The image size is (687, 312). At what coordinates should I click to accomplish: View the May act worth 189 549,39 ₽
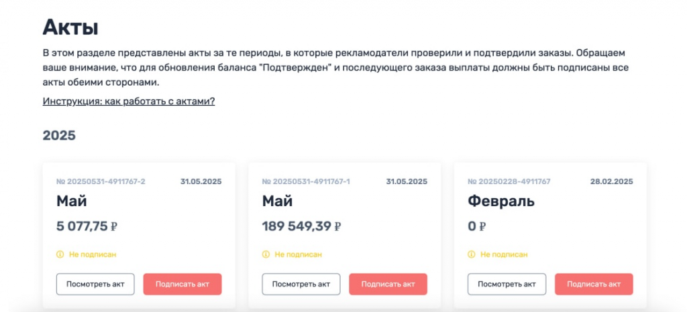[301, 284]
